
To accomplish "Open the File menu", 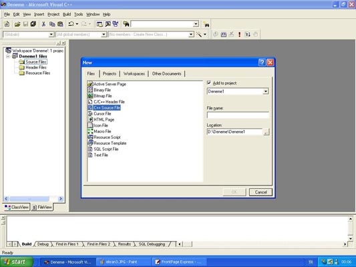I will [7, 14].
